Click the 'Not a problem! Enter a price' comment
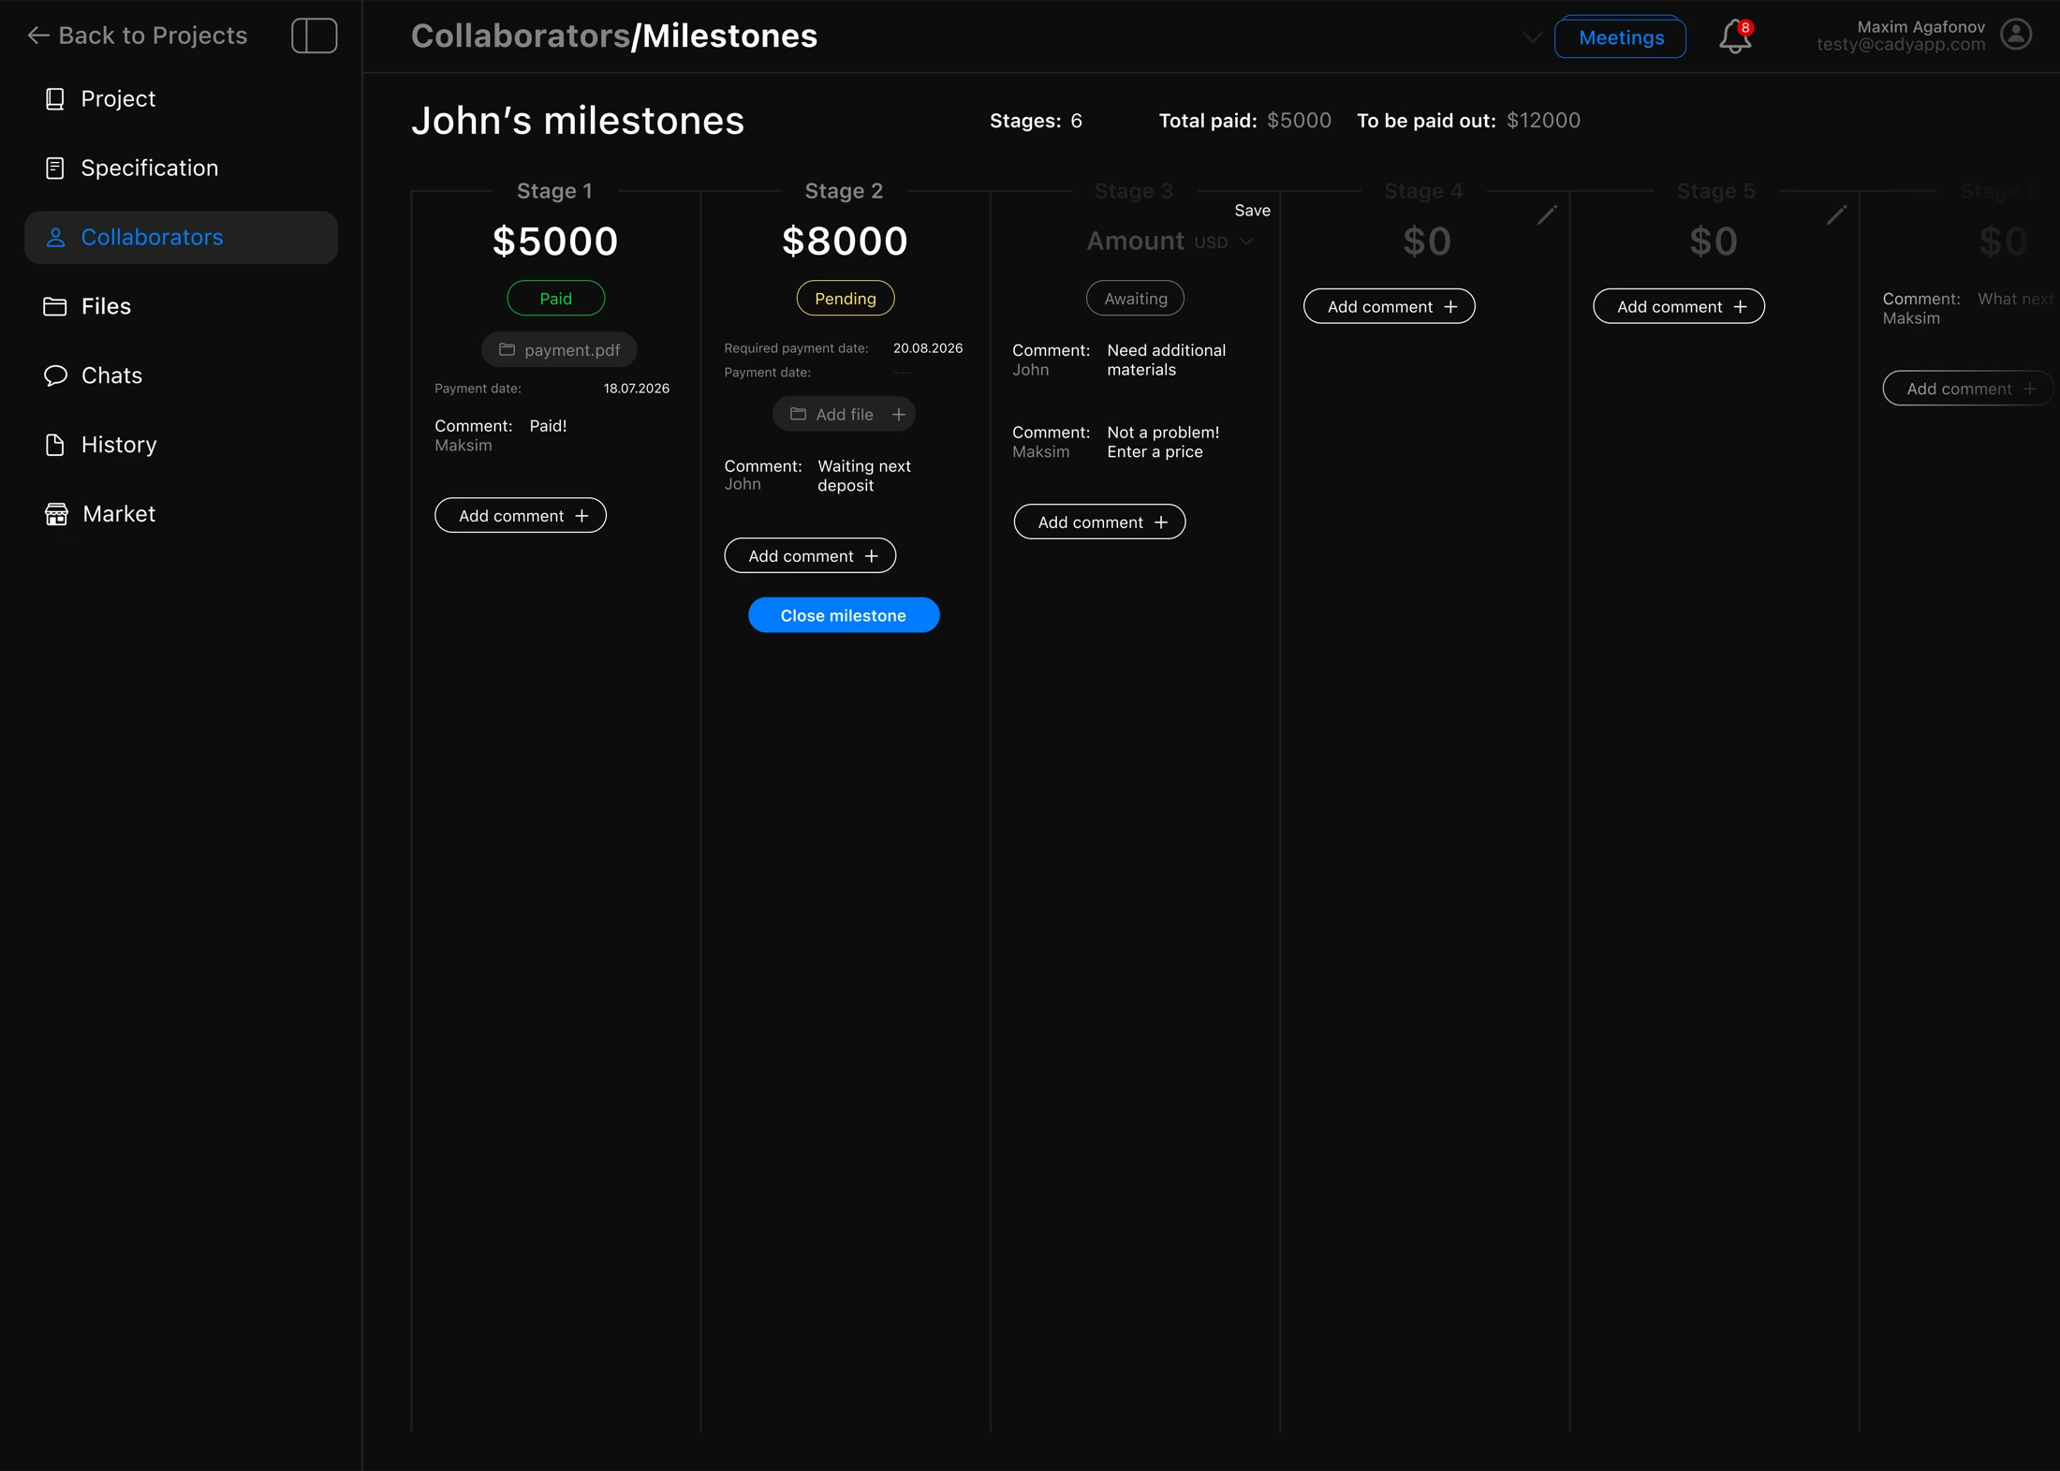 click(x=1163, y=442)
